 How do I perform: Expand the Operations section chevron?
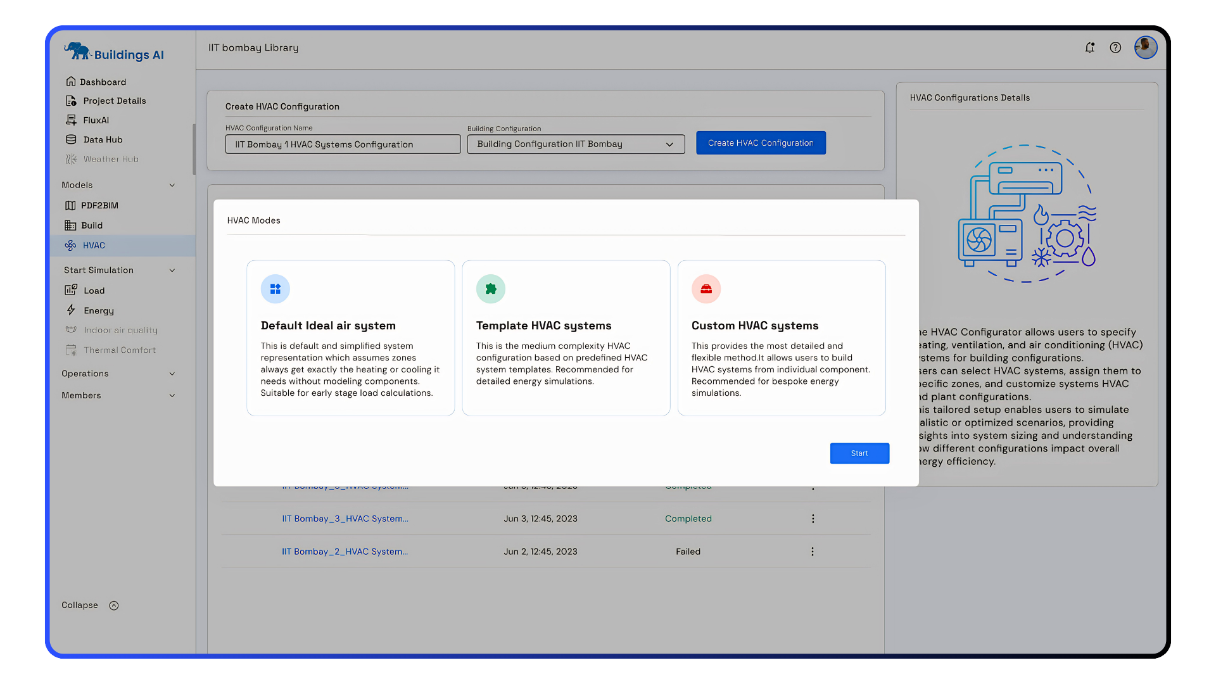(172, 374)
